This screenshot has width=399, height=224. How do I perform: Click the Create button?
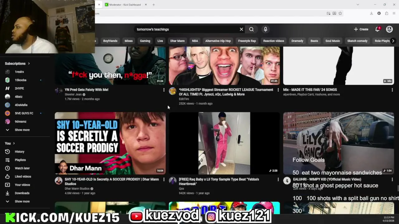point(361,29)
